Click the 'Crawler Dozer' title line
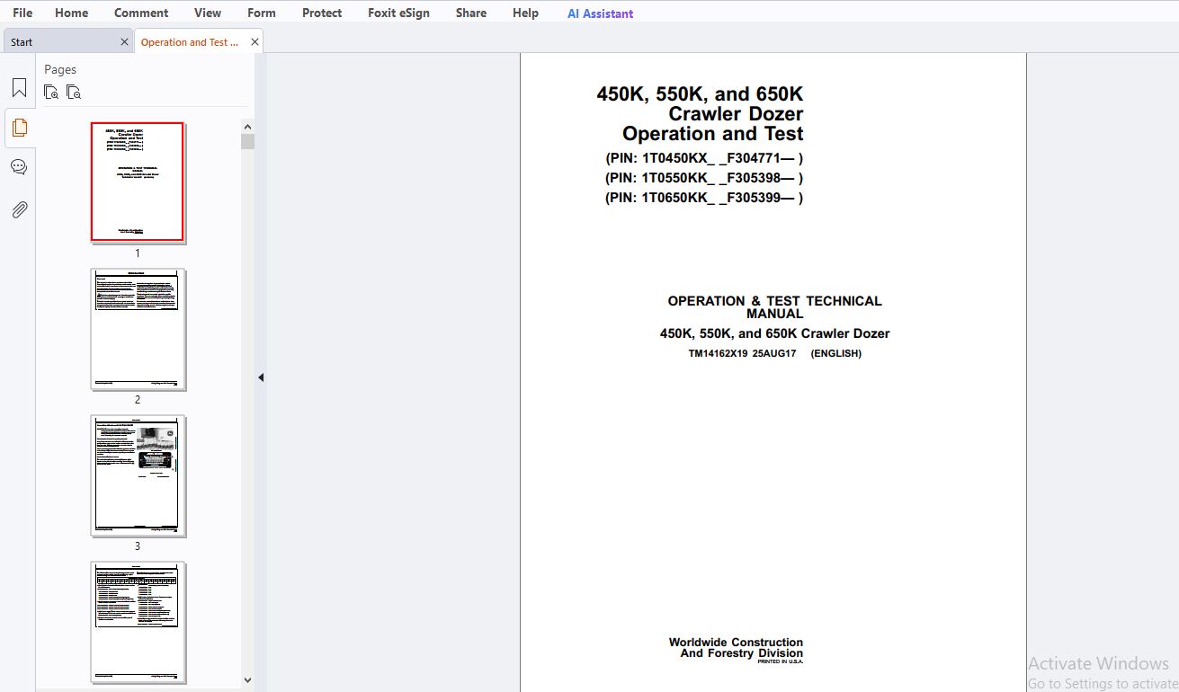The height and width of the screenshot is (692, 1179). click(x=736, y=114)
